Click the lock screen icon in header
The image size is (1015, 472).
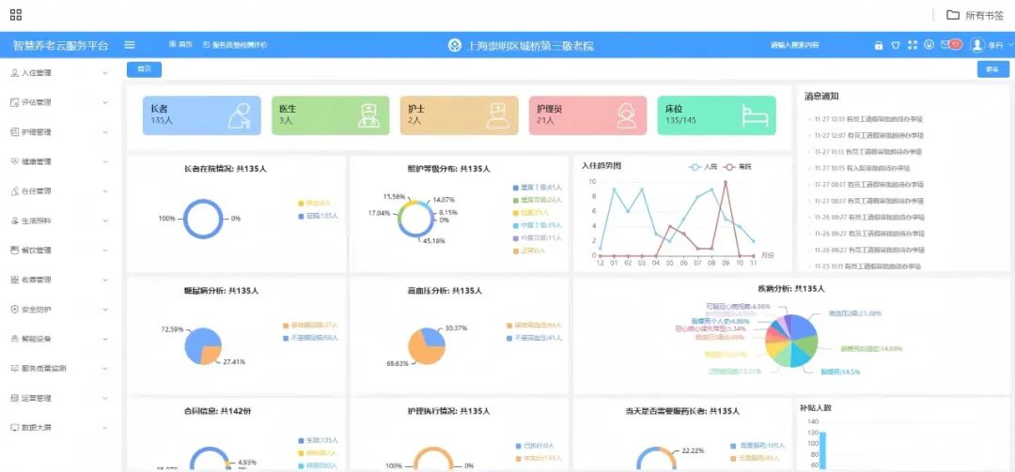[x=879, y=45]
